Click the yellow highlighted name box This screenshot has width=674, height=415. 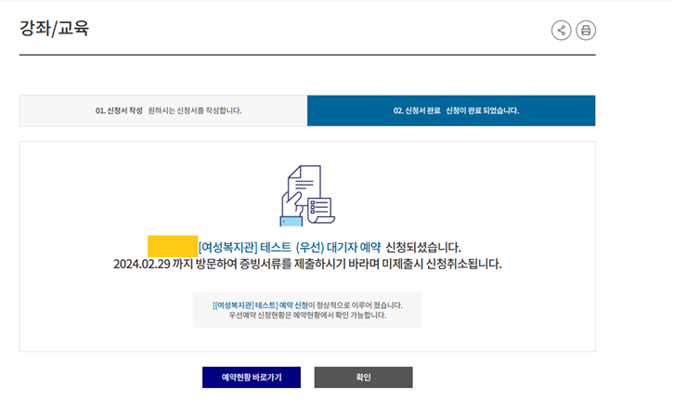[173, 246]
